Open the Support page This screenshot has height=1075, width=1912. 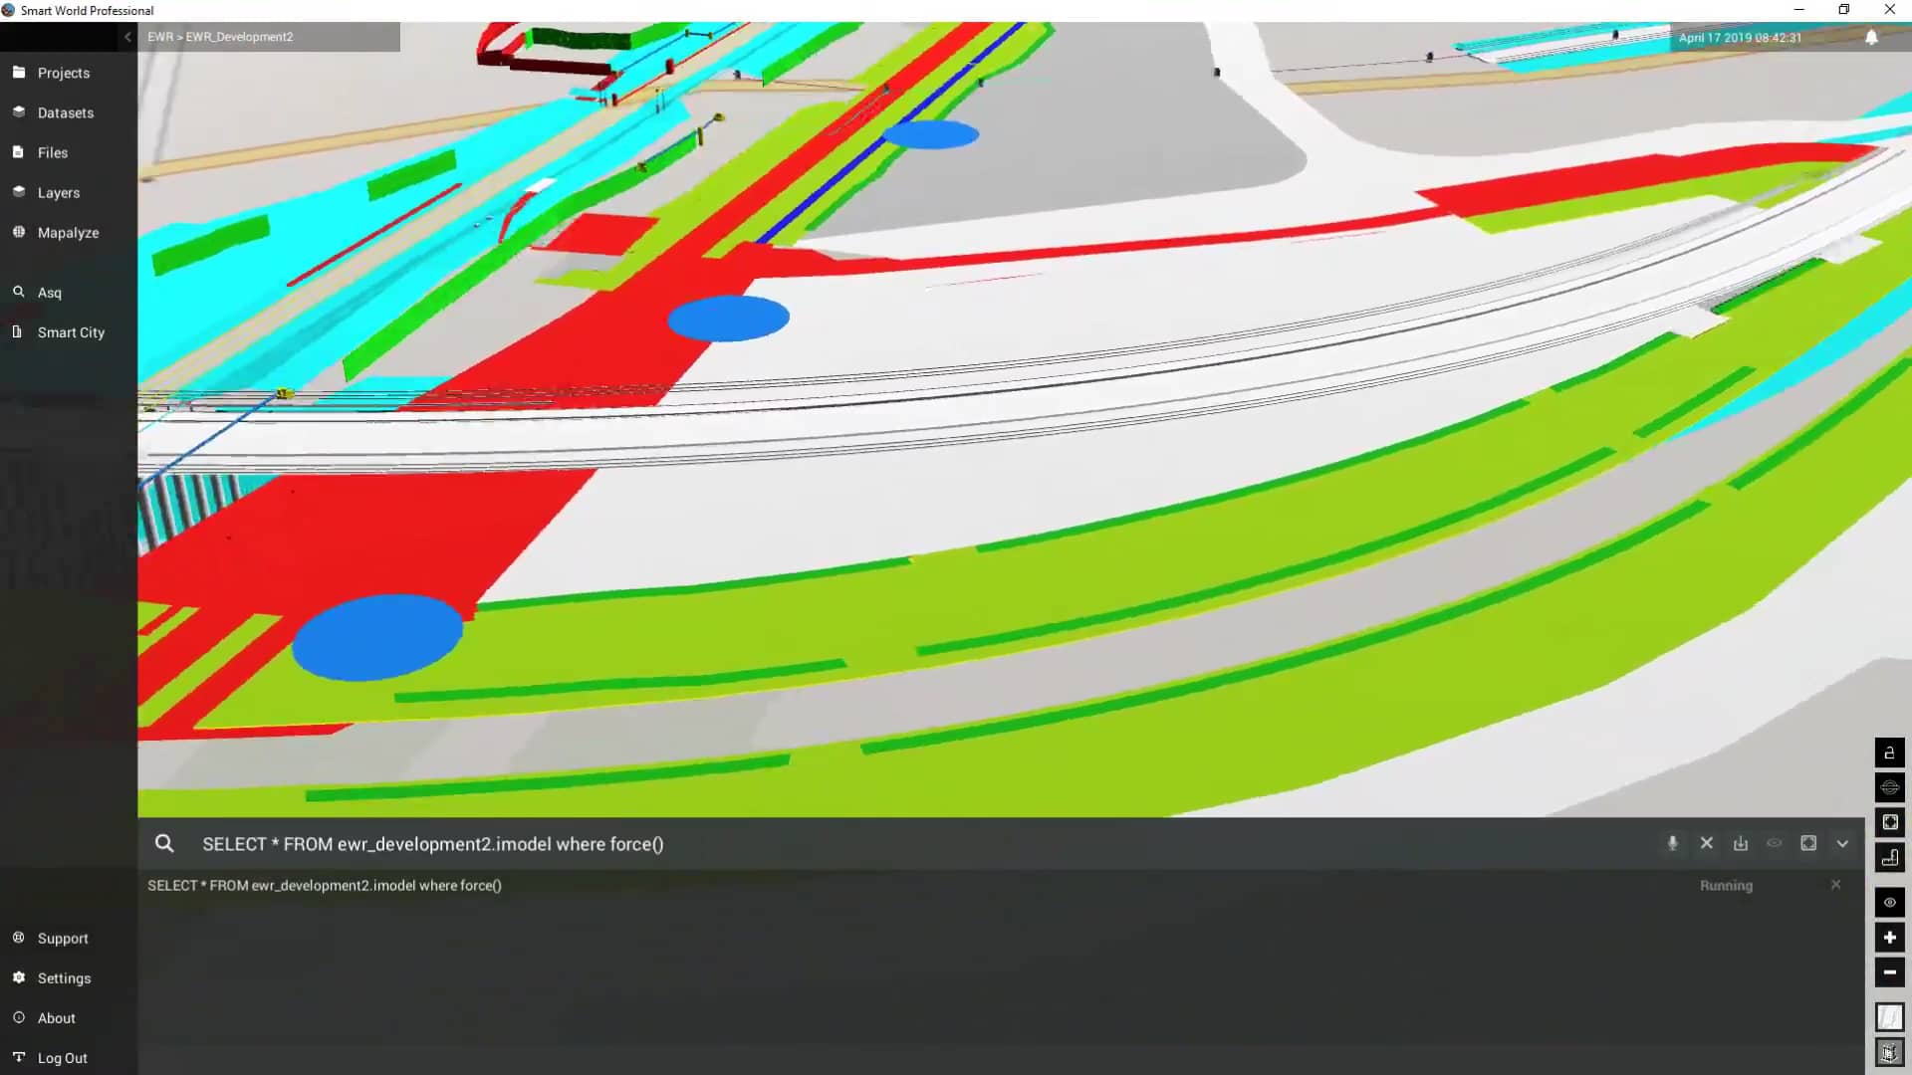click(62, 938)
